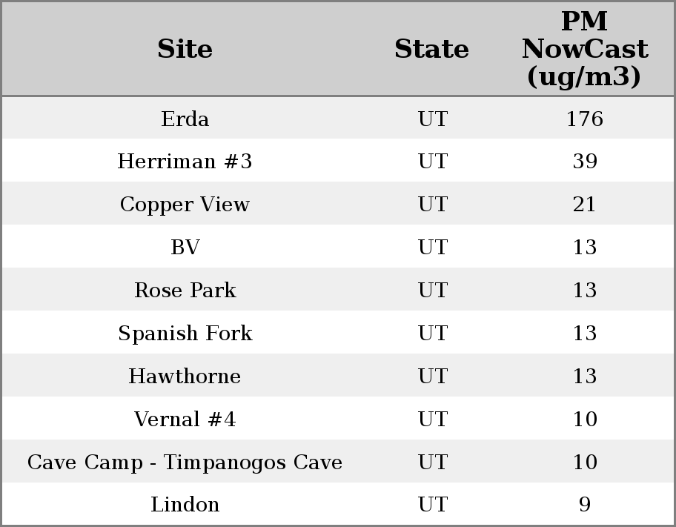Select the PM value 13 in Hawthorne row
Screen dimensions: 676x527
click(584, 377)
